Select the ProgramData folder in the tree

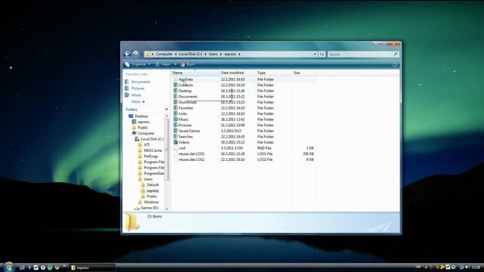(x=154, y=173)
